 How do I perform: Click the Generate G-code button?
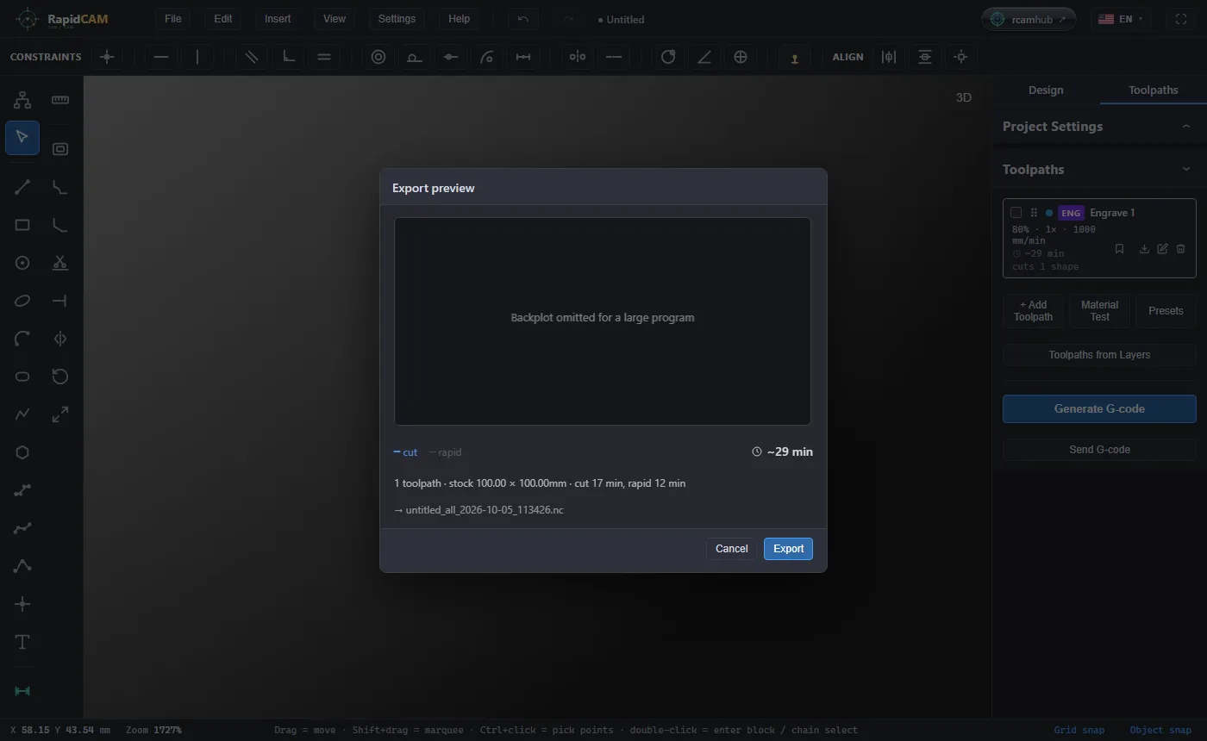pyautogui.click(x=1099, y=409)
